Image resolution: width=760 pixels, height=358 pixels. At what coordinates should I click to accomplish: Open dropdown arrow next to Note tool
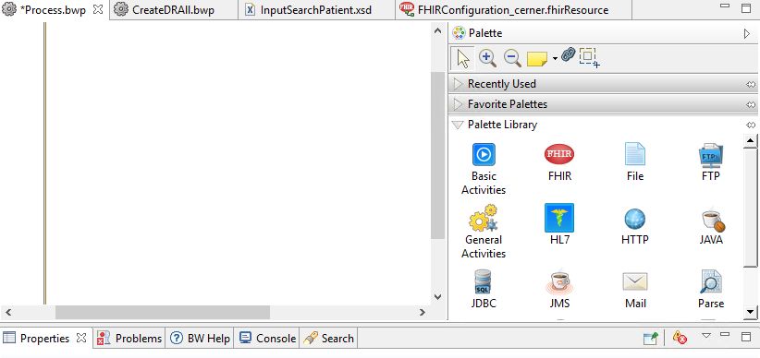click(555, 59)
